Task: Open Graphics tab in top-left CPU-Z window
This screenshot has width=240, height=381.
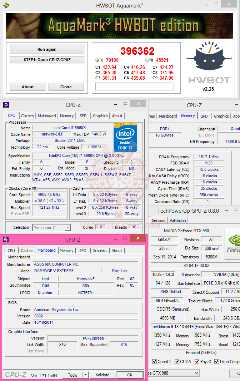Action: 100,116
